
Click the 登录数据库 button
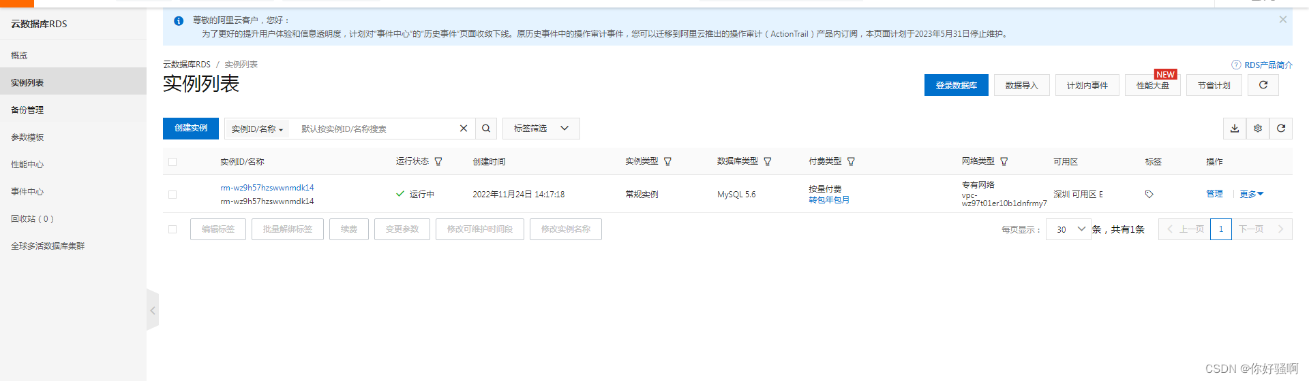[956, 85]
